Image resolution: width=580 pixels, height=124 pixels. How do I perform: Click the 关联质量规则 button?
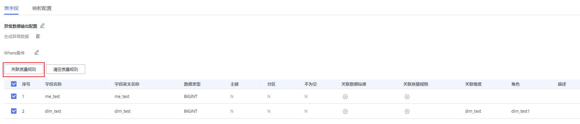click(24, 69)
